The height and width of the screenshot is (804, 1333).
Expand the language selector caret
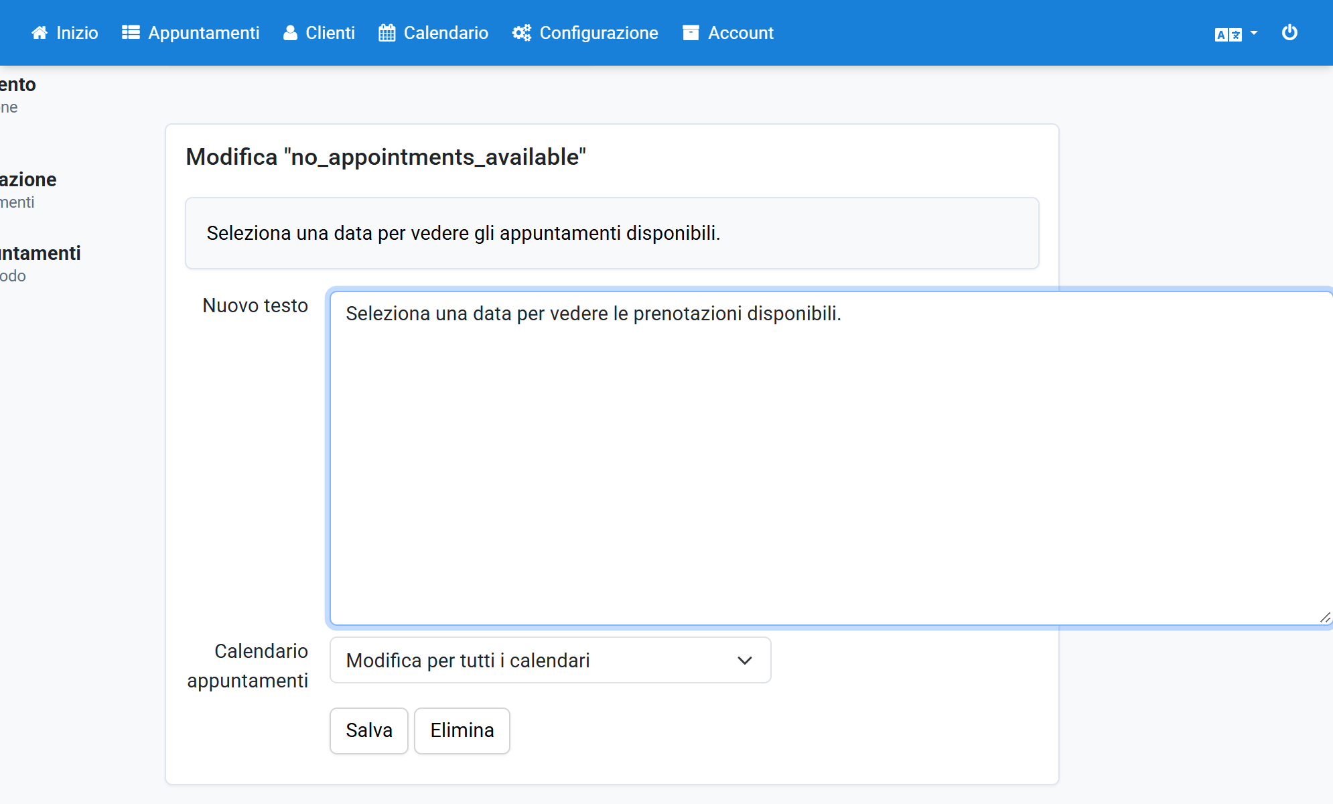(1254, 33)
